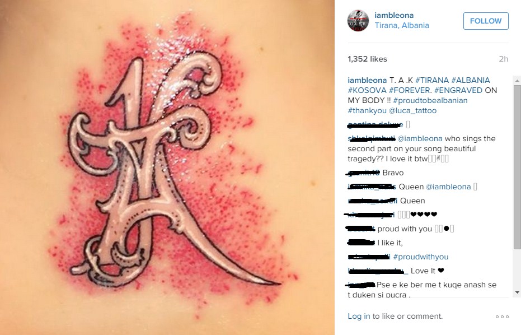The height and width of the screenshot is (335, 521).
Task: Click the scrollbar down arrow in comments
Action: click(517, 292)
